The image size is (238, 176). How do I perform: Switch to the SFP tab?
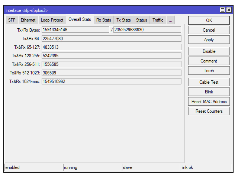click(x=12, y=20)
